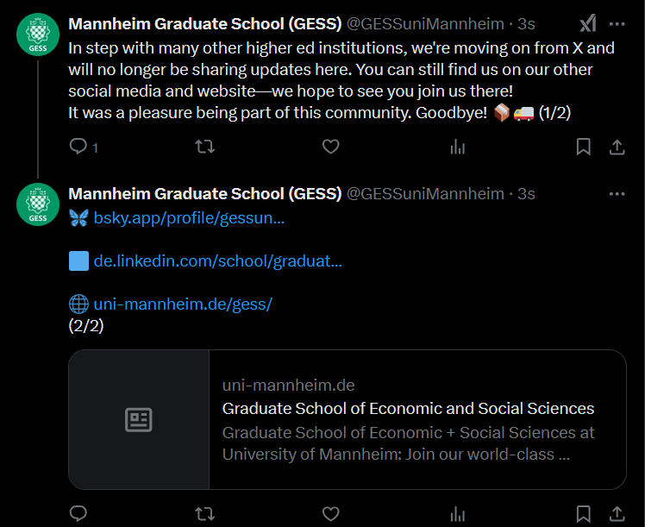Screen dimensions: 645x527
Task: Reply to the first goodbye tweet
Action: tap(78, 147)
